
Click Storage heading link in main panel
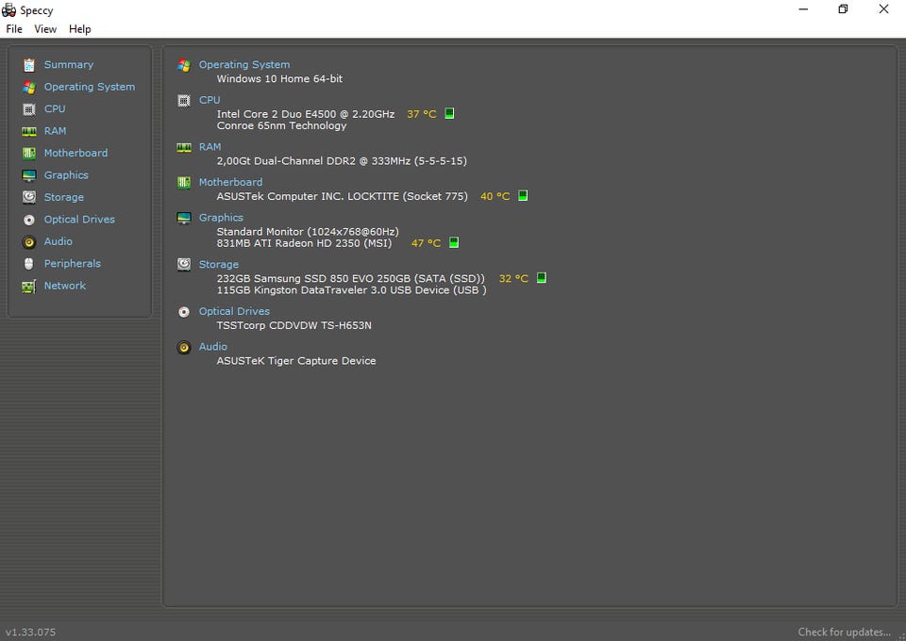[219, 264]
